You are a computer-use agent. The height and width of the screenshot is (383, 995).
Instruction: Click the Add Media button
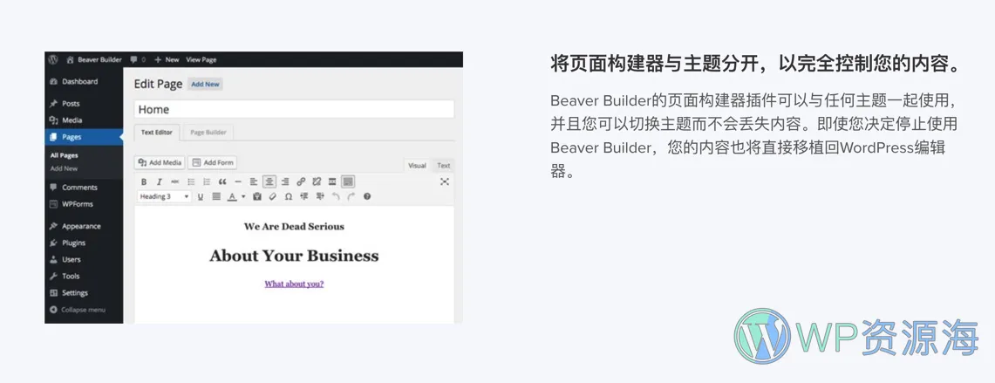tap(160, 162)
